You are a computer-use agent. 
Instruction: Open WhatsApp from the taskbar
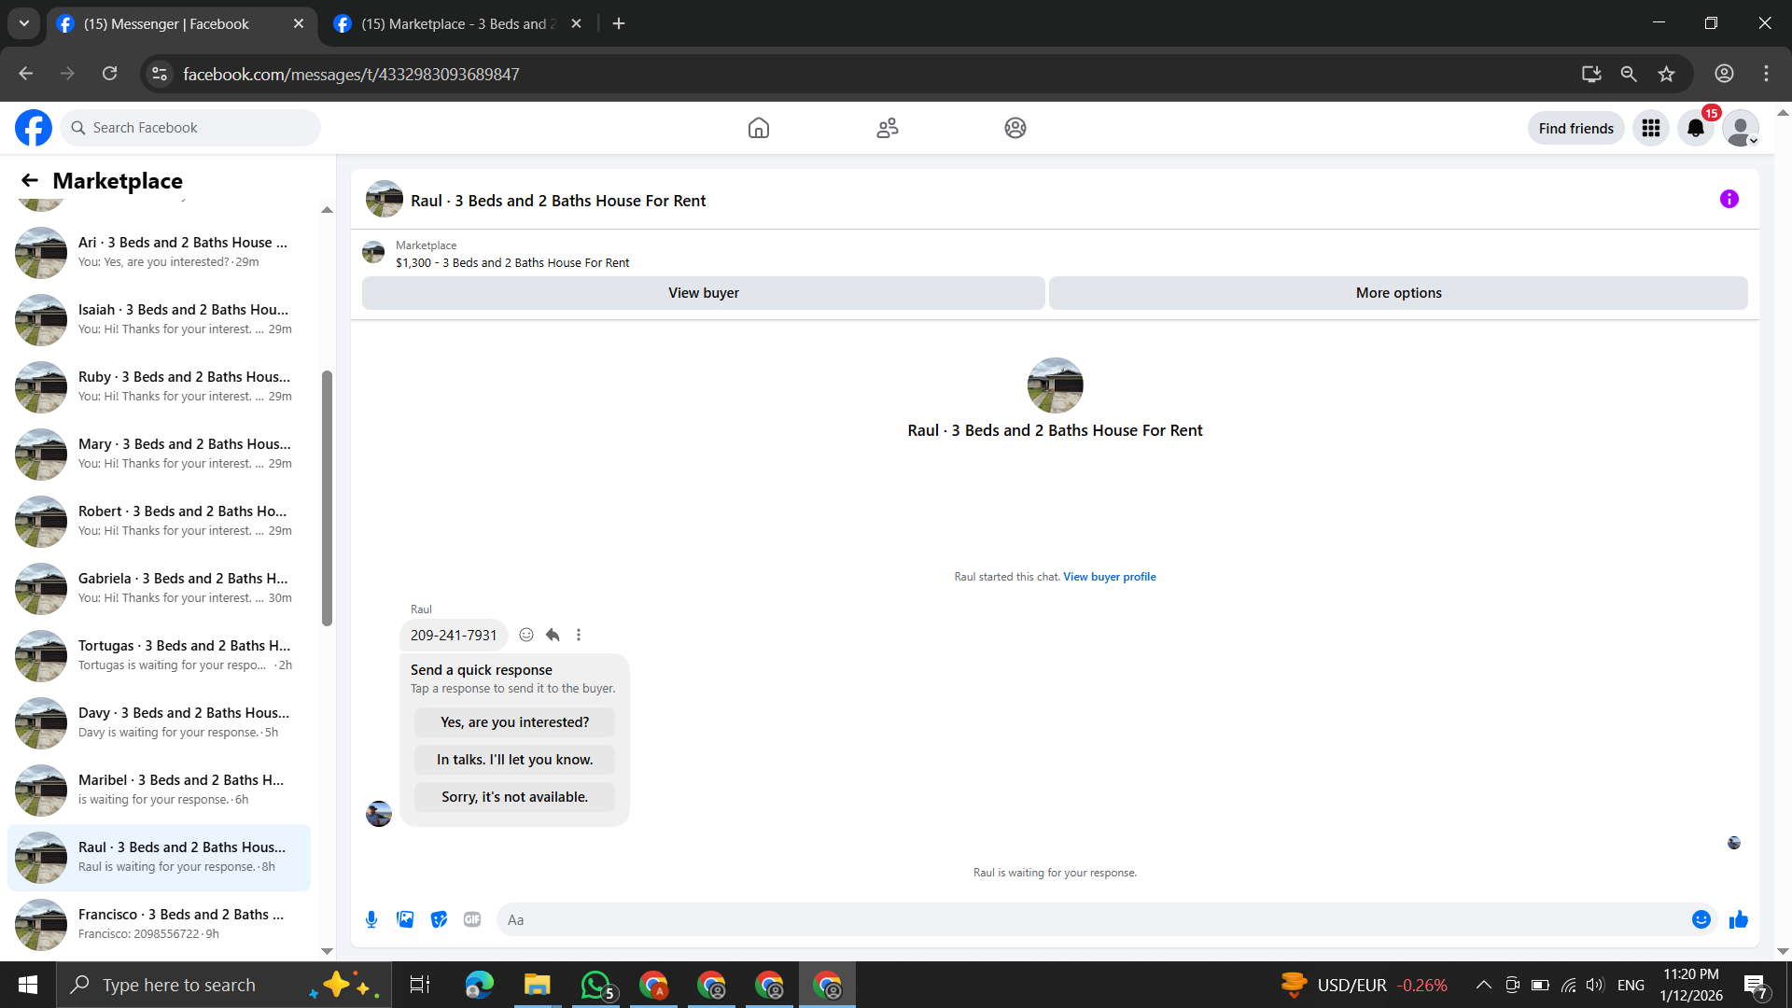595,985
